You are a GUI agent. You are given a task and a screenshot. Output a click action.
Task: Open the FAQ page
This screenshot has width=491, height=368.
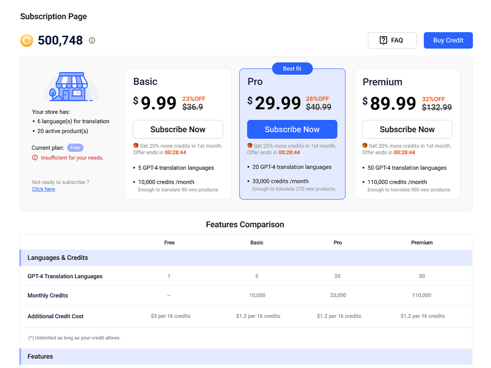point(392,40)
